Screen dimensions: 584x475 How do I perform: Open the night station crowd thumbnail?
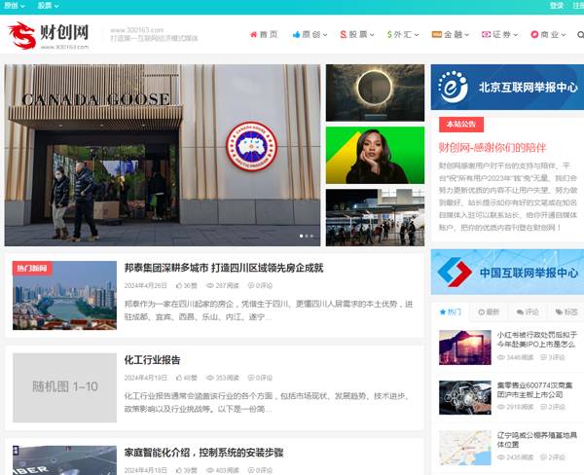coord(375,218)
